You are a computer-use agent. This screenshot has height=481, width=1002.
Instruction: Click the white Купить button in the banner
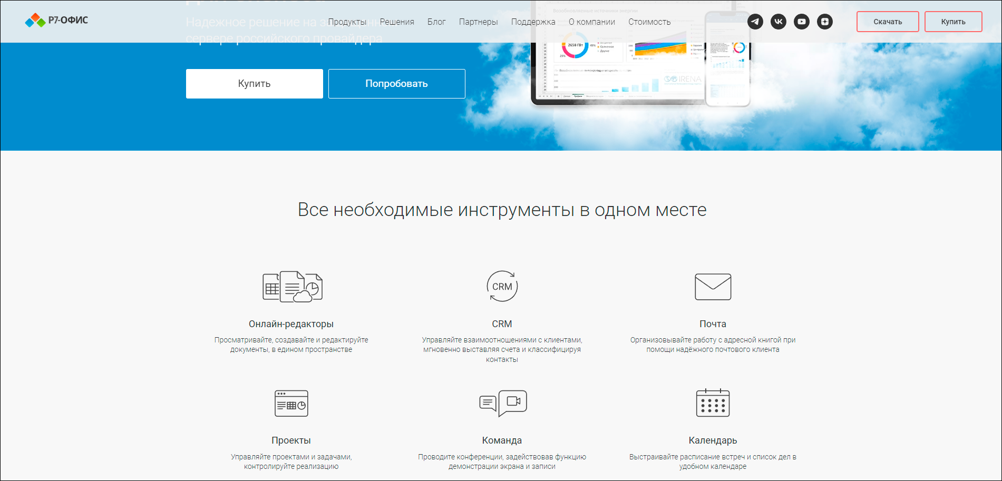click(x=255, y=84)
